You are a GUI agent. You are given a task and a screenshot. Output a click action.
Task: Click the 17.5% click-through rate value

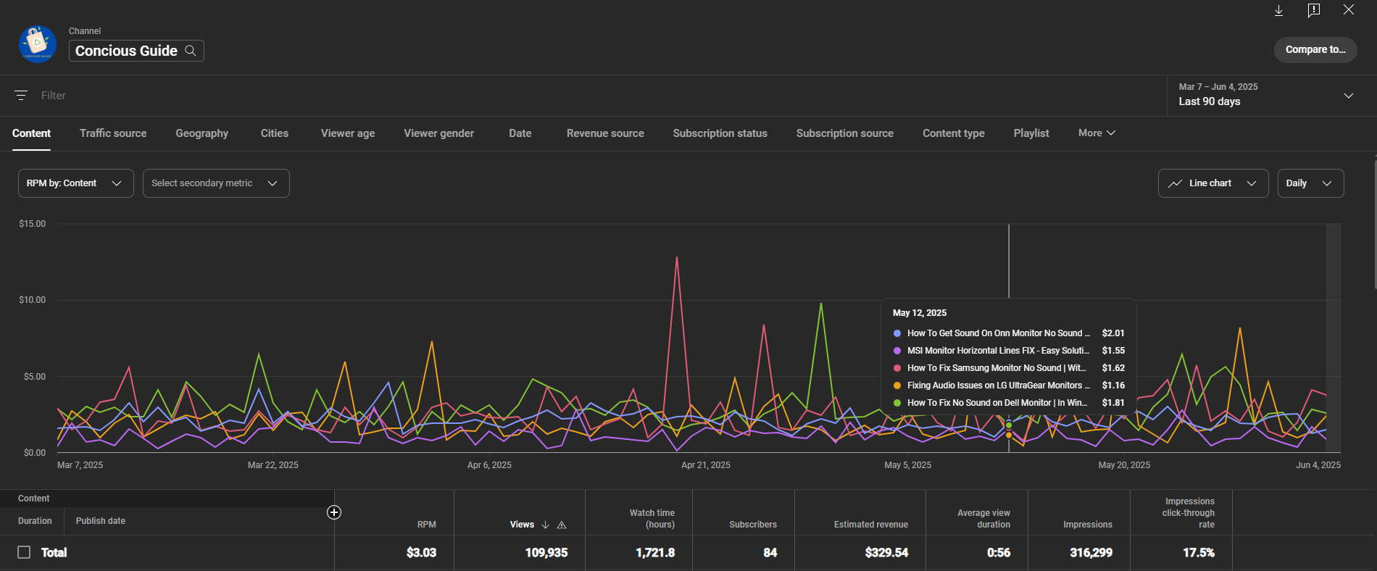coord(1199,553)
